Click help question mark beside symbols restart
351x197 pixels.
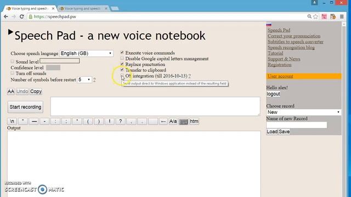pos(94,80)
